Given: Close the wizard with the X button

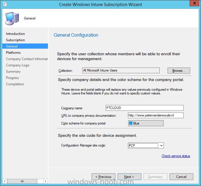Looking at the screenshot, I should (x=194, y=3).
